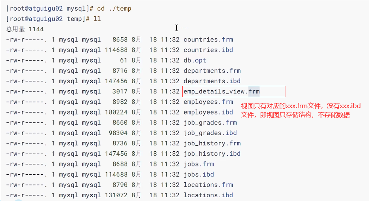Click the '[root@atguigu02 temp]#' prompt
This screenshot has width=369, height=201.
point(48,19)
